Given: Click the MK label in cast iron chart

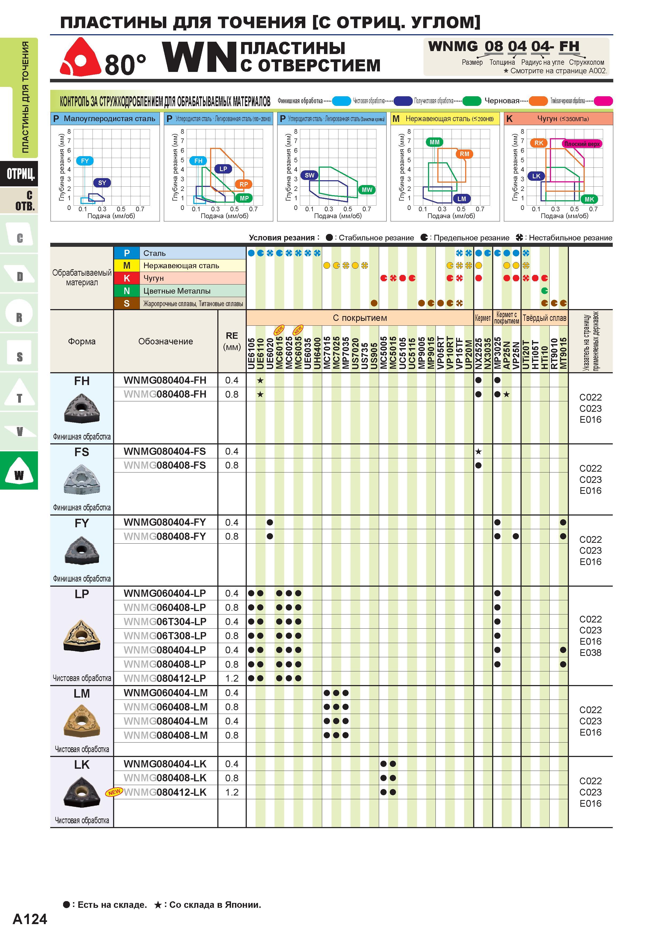Looking at the screenshot, I should pyautogui.click(x=589, y=199).
